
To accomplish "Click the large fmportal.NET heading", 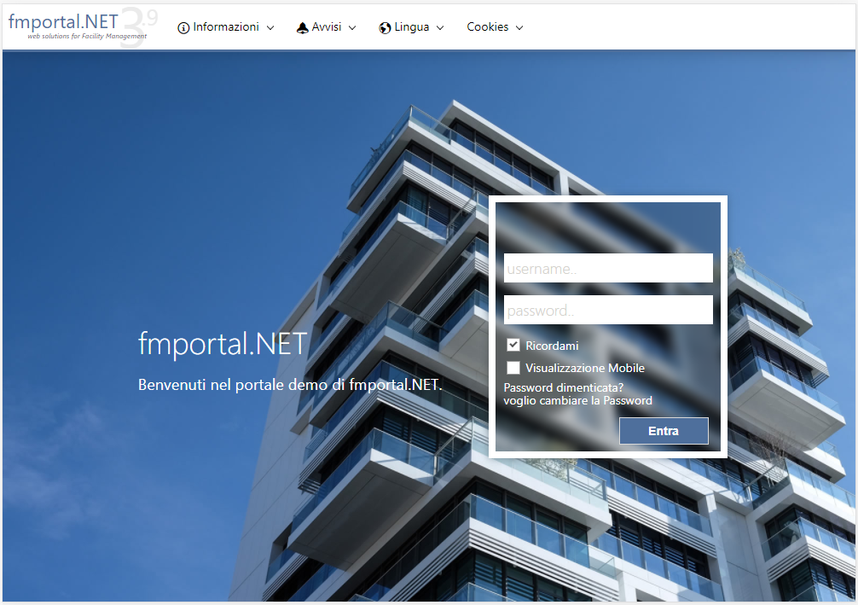I will tap(222, 344).
